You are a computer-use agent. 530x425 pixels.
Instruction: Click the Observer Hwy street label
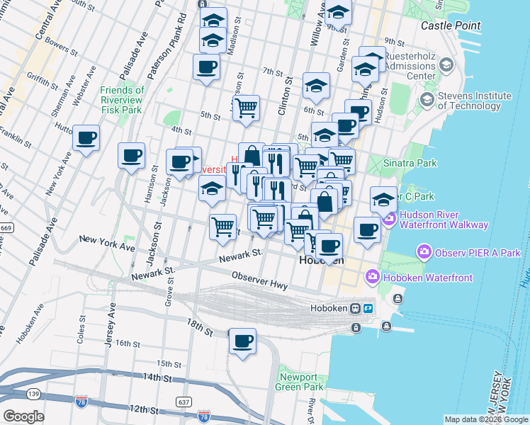259,280
